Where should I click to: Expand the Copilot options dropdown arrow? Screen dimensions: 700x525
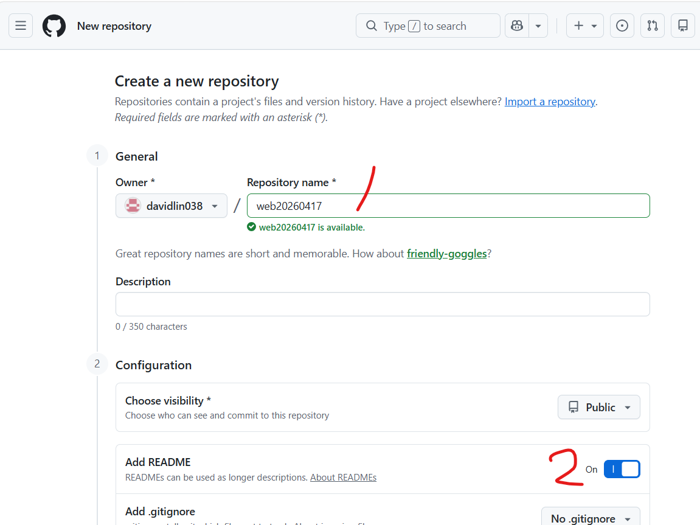(x=538, y=26)
